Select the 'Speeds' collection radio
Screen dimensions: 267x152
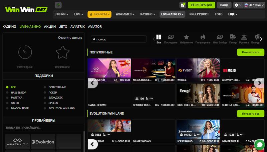(x=45, y=103)
